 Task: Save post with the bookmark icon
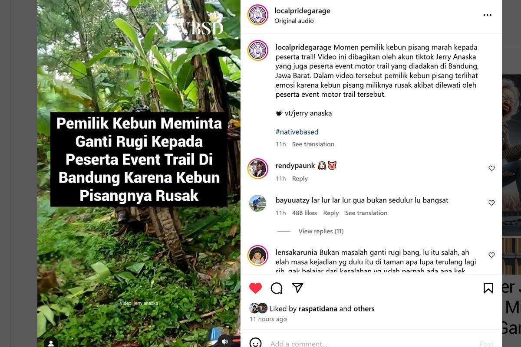point(488,288)
